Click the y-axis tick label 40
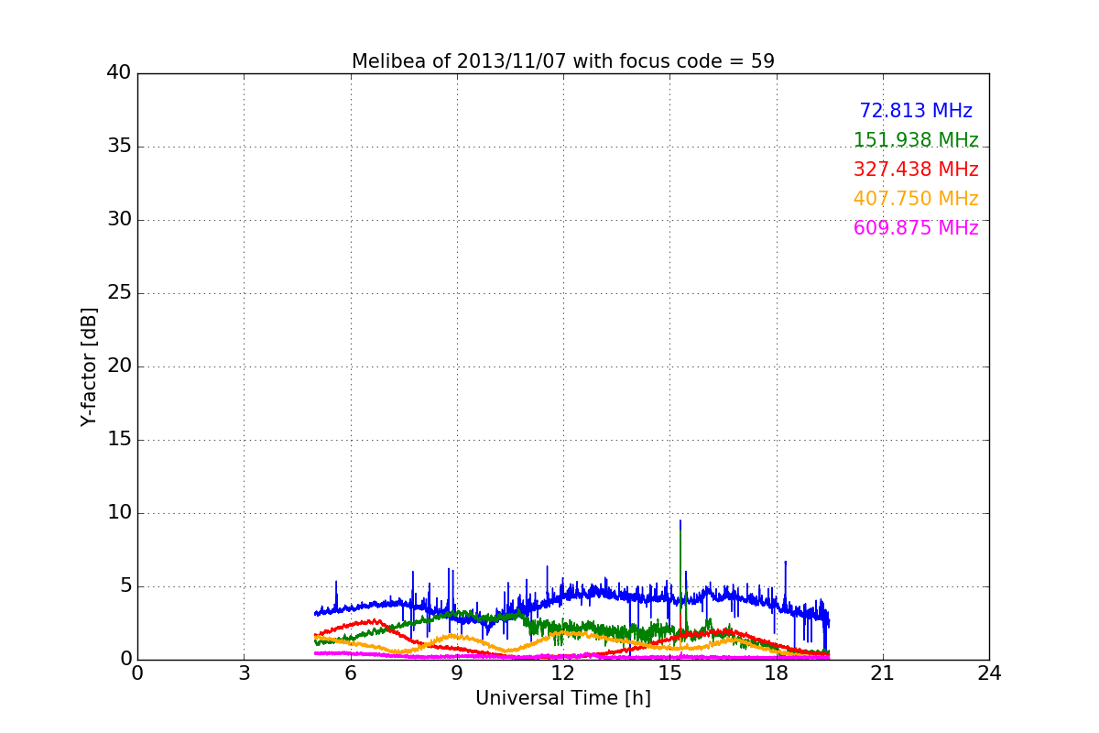1099x733 pixels. pos(119,73)
